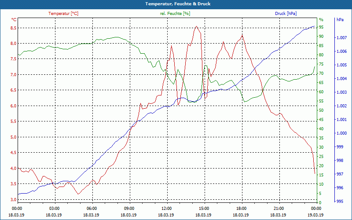Click the 45 humidity axis value
Image resolution: width=352 pixels, height=220 pixels.
point(321,119)
